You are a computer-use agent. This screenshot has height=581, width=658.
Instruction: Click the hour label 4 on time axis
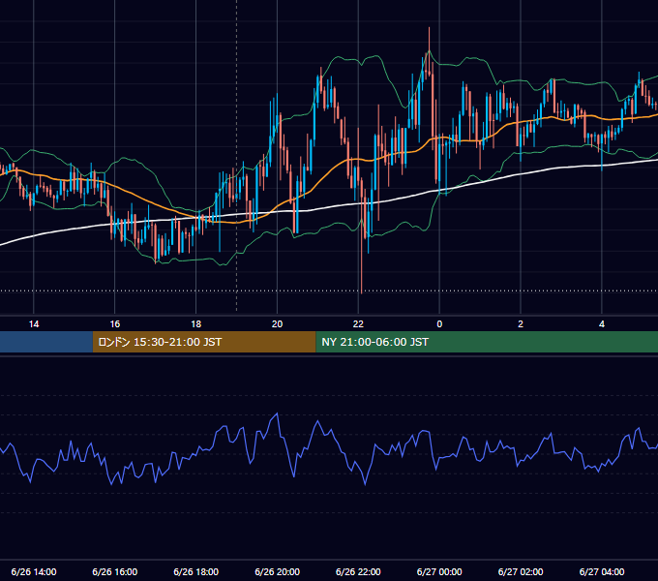point(602,324)
